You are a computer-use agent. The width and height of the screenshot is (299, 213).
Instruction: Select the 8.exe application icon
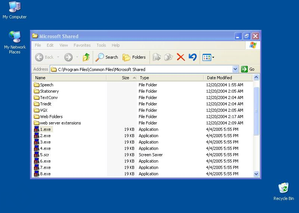pos(36,174)
